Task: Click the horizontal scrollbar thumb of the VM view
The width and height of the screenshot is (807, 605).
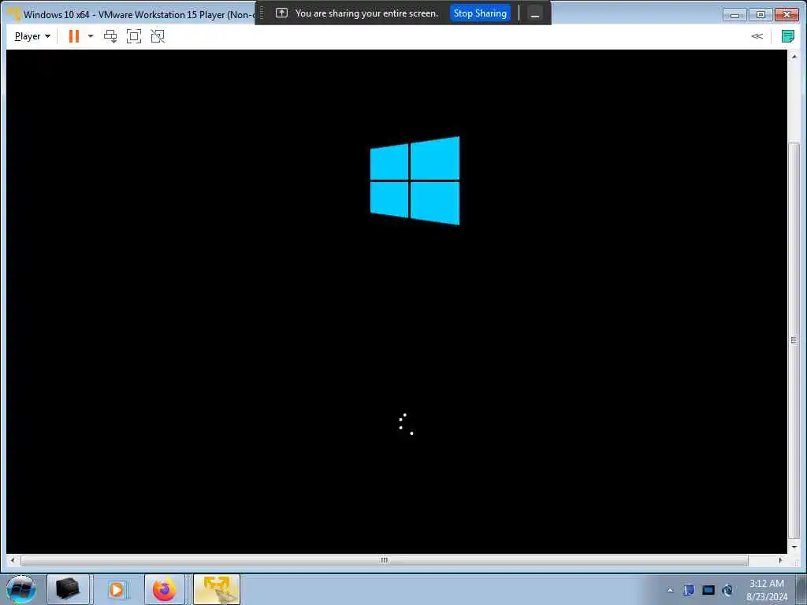Action: click(x=384, y=560)
